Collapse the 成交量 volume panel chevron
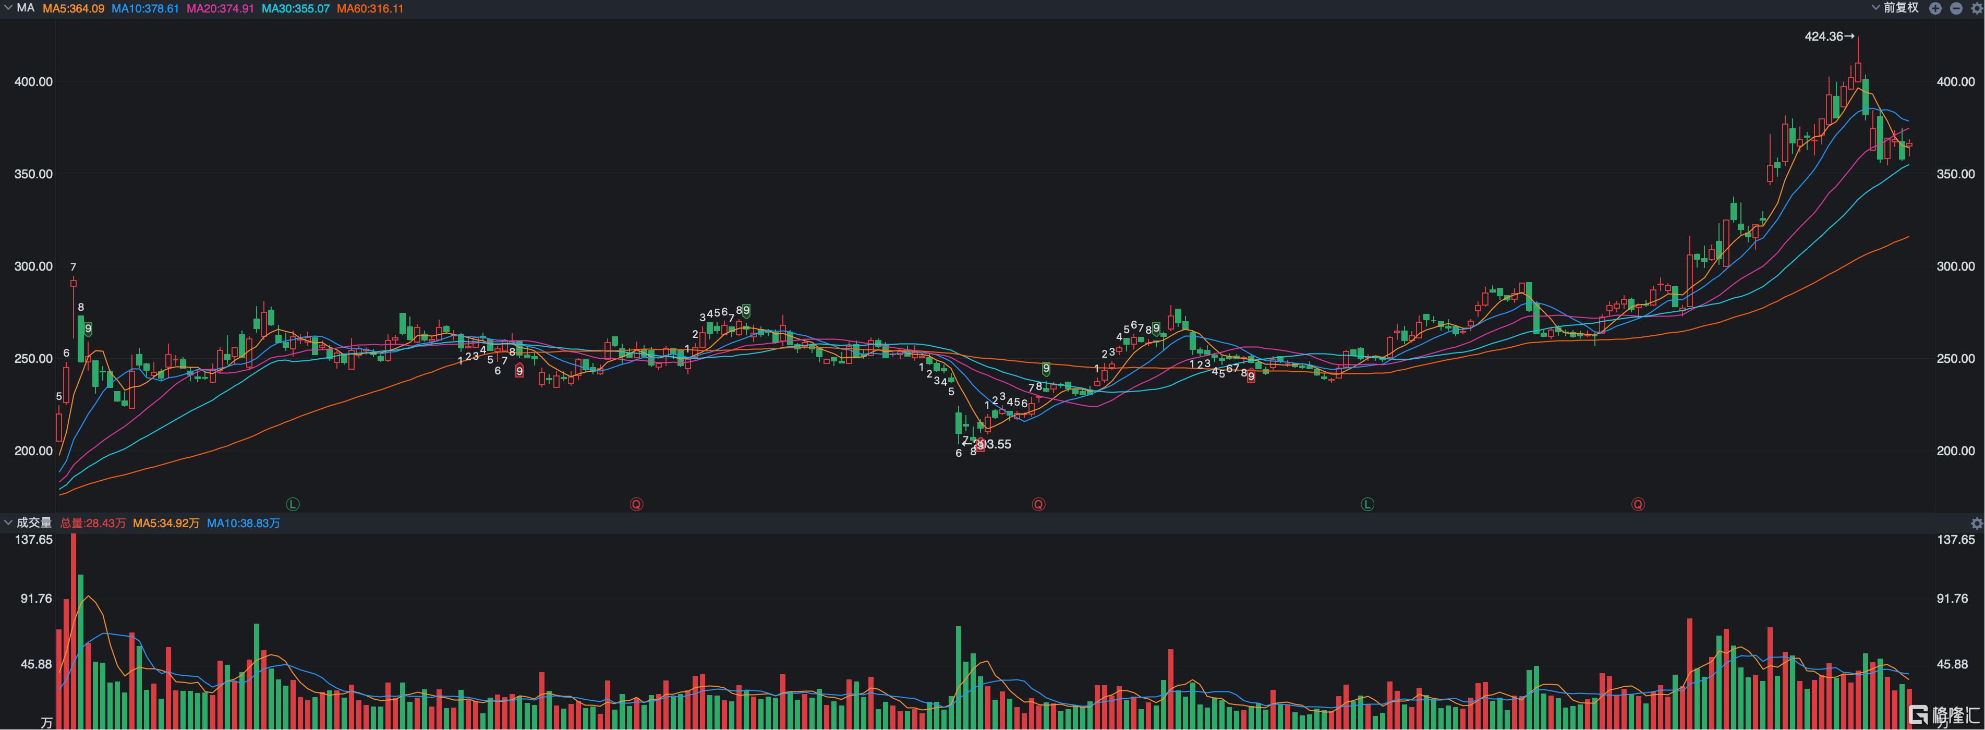This screenshot has width=1985, height=730. coord(8,523)
